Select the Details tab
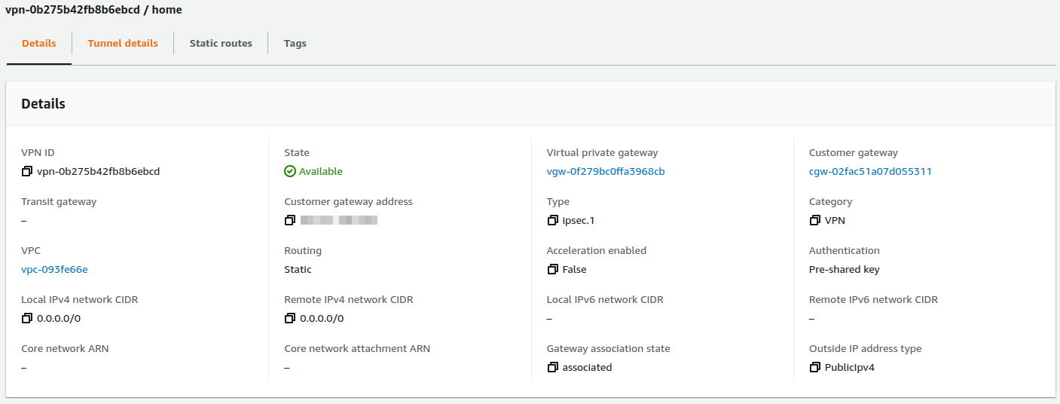 pyautogui.click(x=38, y=44)
